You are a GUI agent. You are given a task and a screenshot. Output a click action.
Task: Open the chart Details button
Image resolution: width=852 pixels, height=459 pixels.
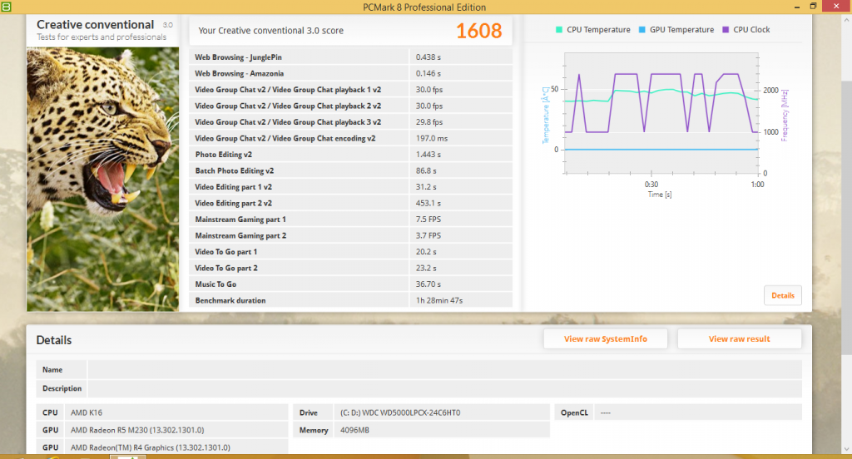pyautogui.click(x=782, y=295)
